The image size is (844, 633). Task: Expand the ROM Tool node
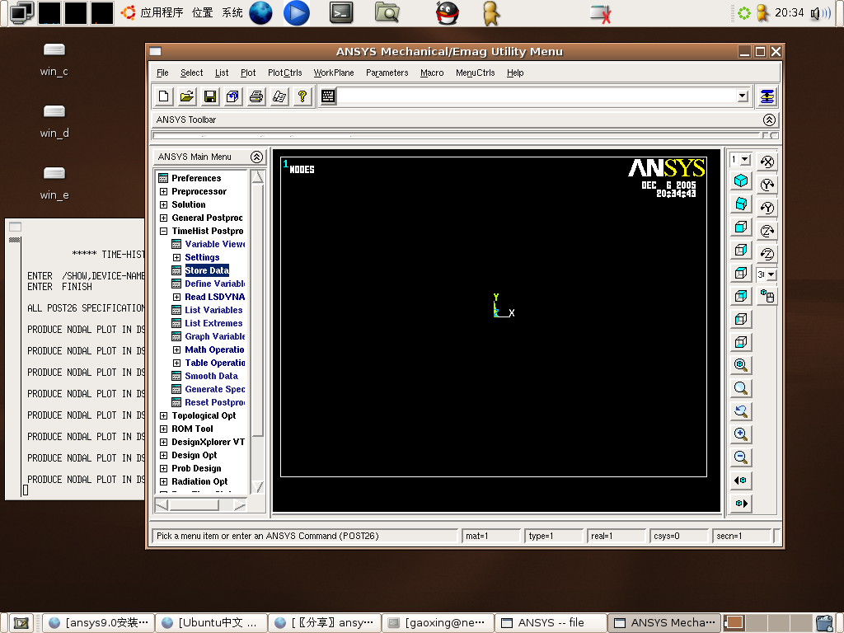[x=164, y=429]
